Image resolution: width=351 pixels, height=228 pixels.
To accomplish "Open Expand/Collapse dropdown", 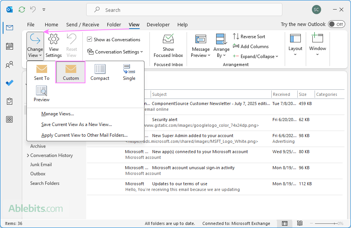I will (256, 57).
